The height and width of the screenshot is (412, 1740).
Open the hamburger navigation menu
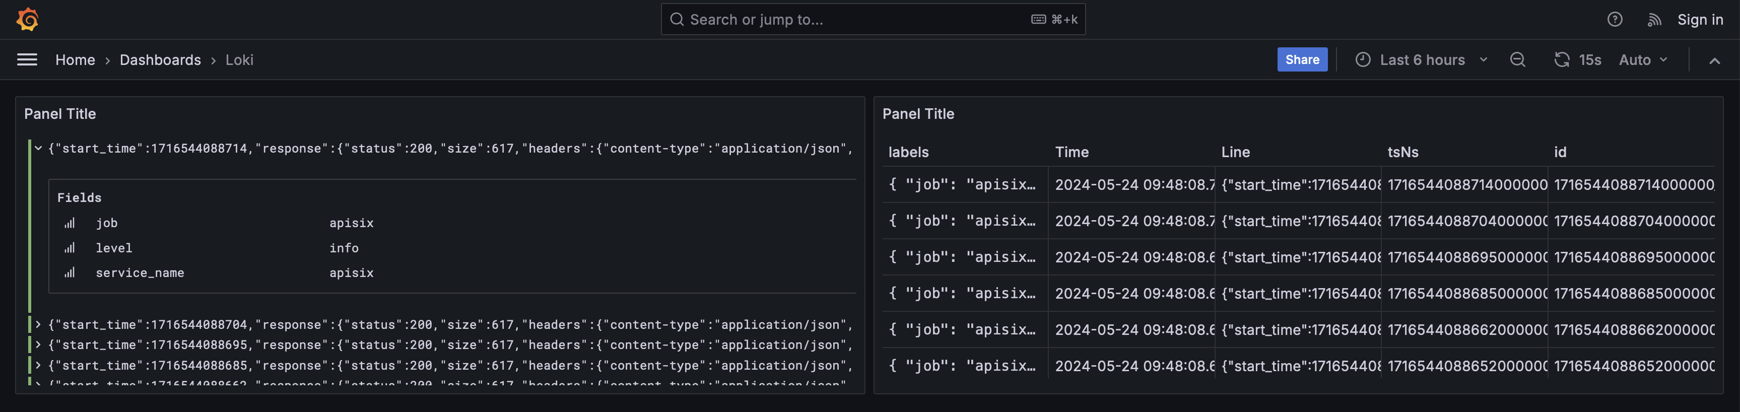27,60
